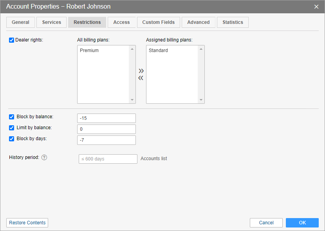Screen dimensions: 325x231
Task: Switch to the General tab
Action: (x=20, y=22)
